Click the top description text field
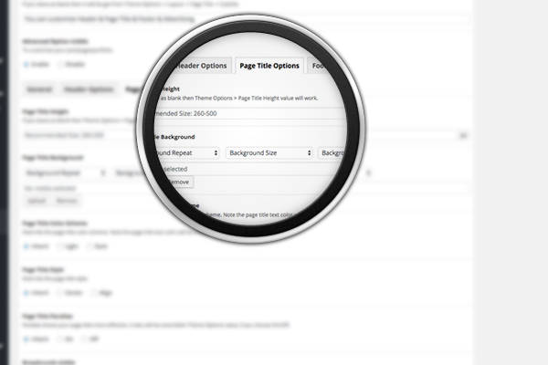The width and height of the screenshot is (548, 365). point(247,17)
